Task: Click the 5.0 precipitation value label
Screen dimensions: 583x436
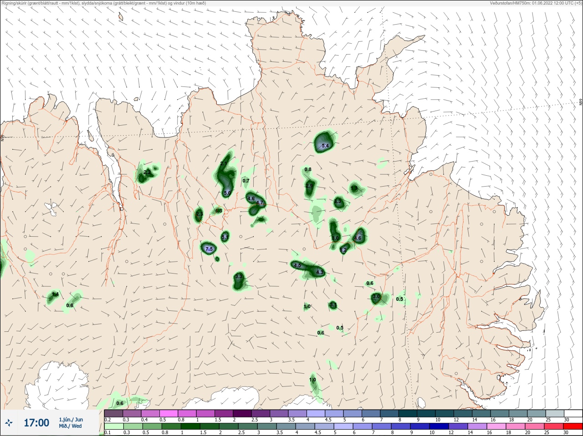Action: coord(227,193)
